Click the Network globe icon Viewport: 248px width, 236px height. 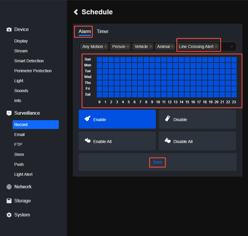pyautogui.click(x=9, y=187)
